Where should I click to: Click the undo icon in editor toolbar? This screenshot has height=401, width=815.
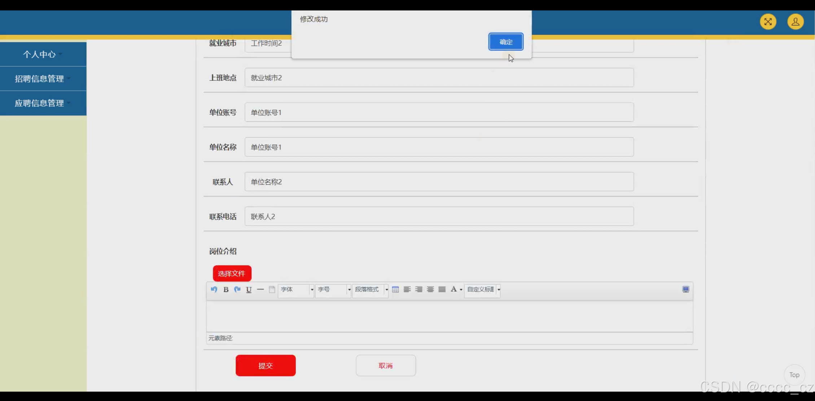[214, 289]
